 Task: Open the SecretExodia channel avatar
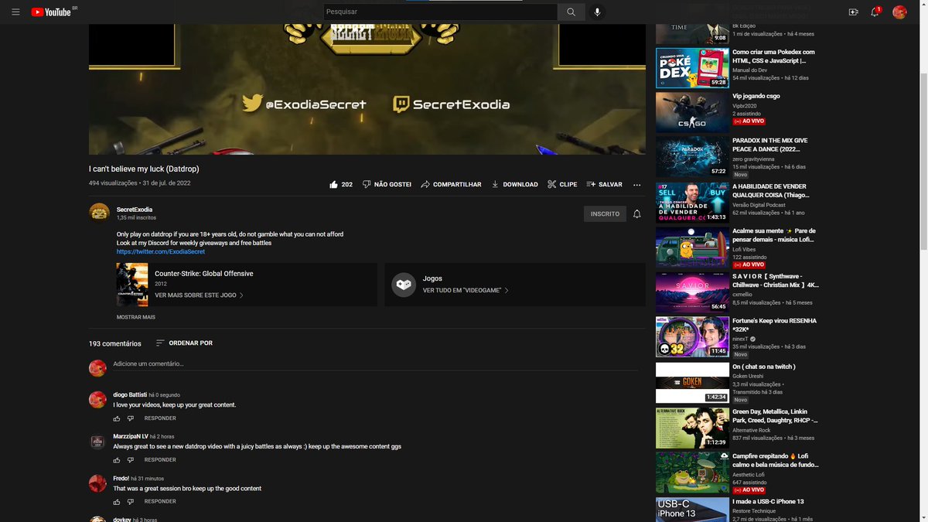pos(100,213)
